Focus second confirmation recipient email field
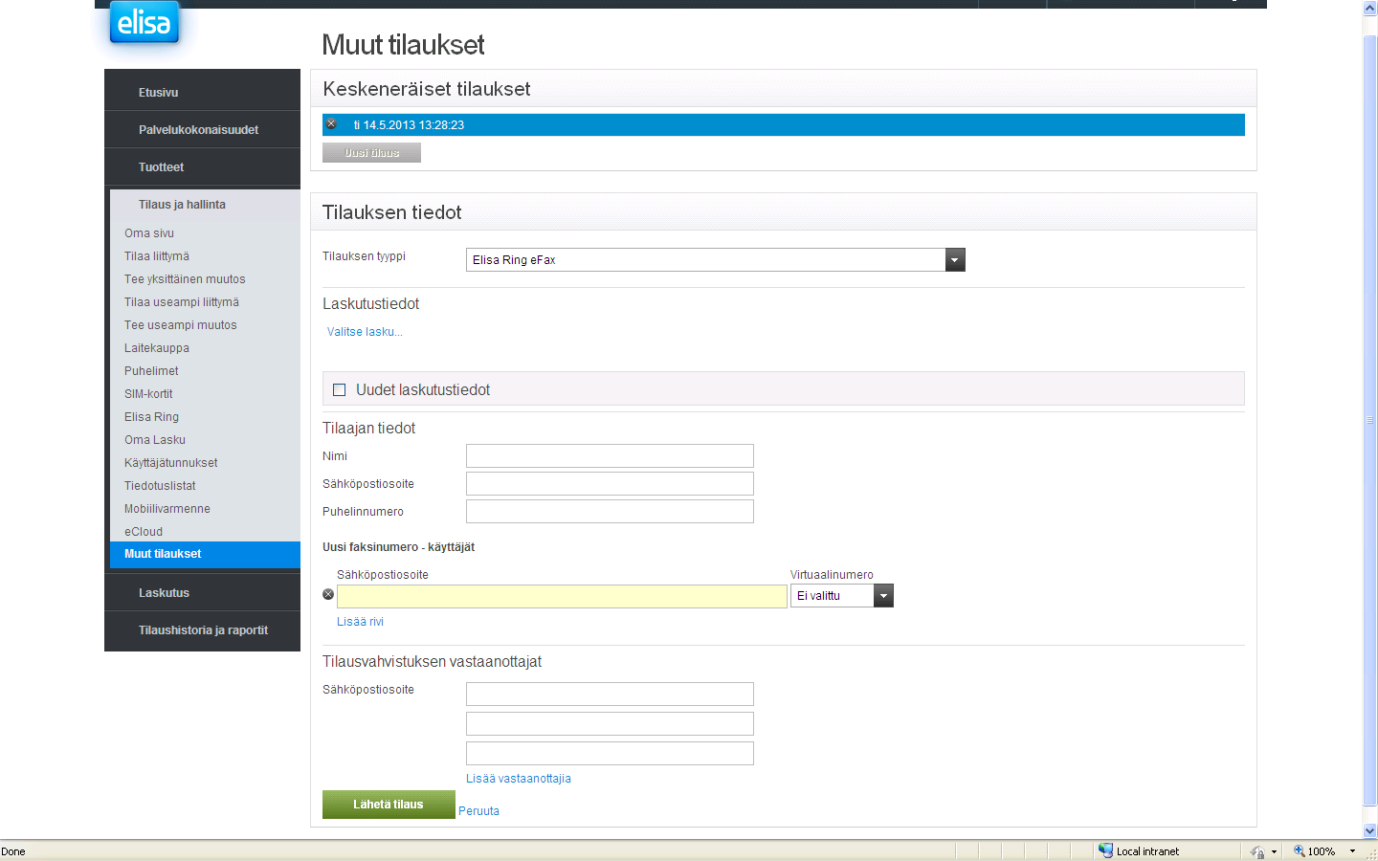The height and width of the screenshot is (861, 1378). (x=610, y=723)
